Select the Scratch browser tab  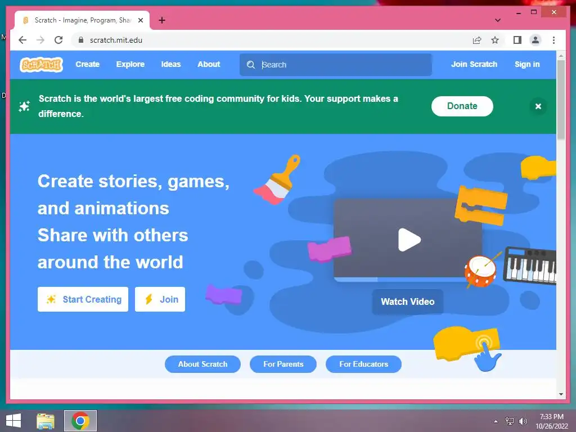coord(82,20)
